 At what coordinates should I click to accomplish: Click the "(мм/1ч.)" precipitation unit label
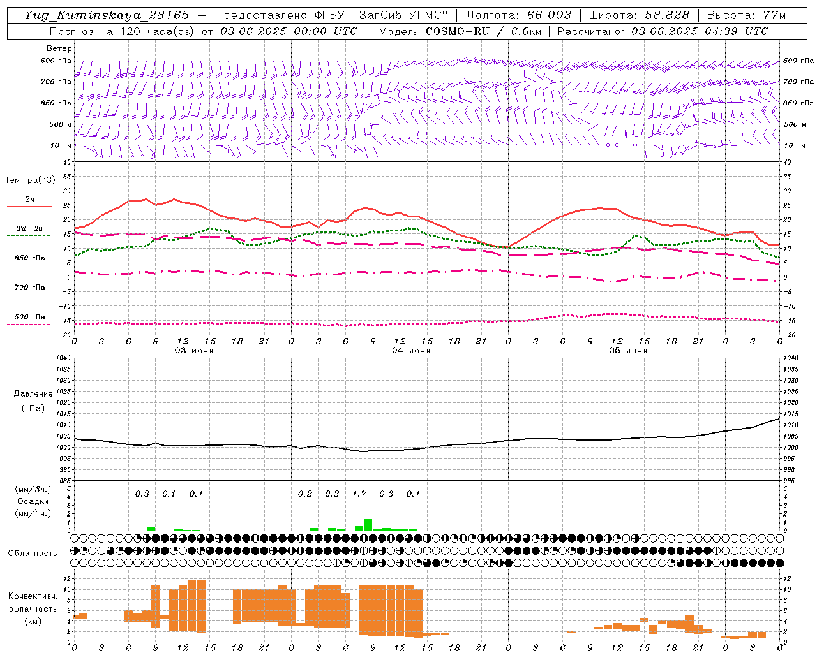(33, 513)
